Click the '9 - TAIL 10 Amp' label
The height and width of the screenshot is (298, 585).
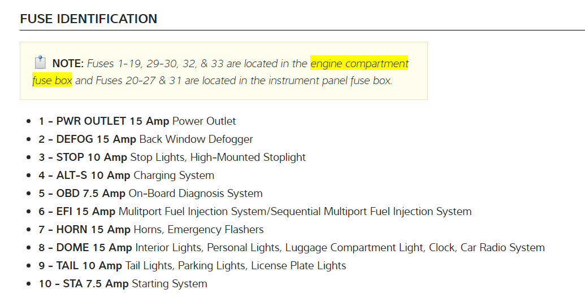[x=80, y=265]
